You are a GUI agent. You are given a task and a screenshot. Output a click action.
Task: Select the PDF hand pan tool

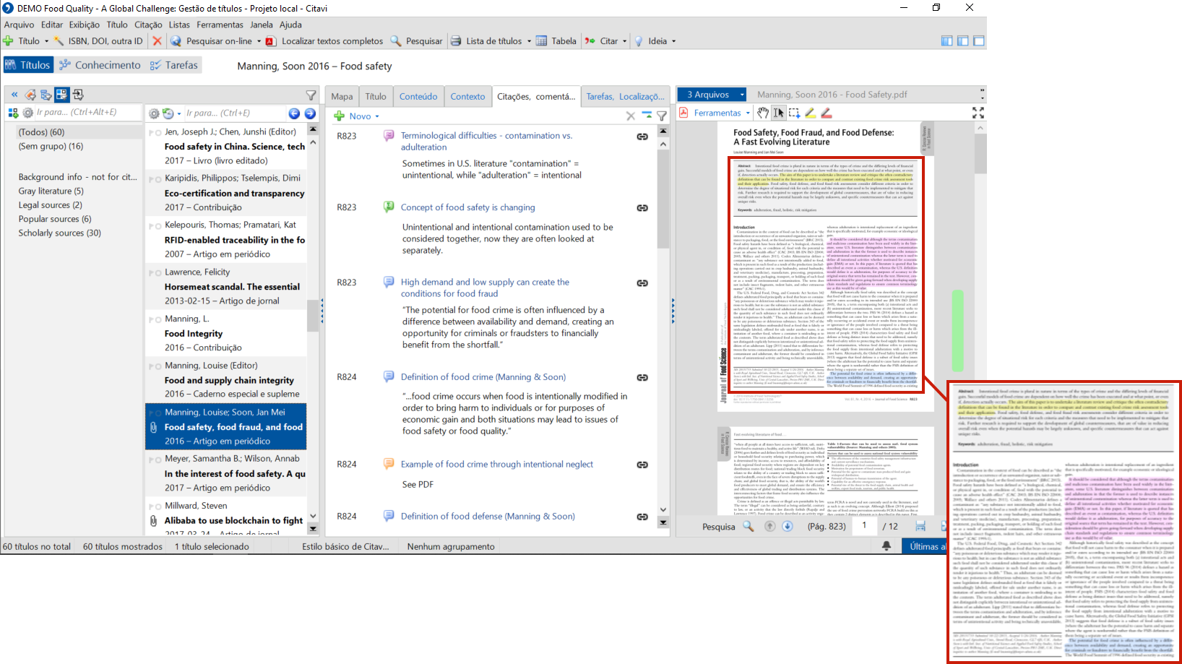(x=763, y=113)
